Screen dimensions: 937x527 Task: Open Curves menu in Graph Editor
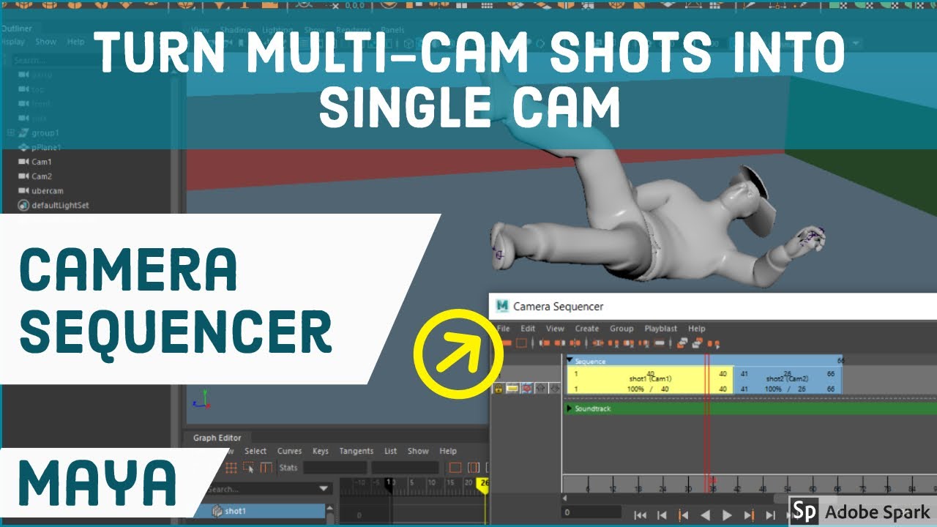(290, 451)
